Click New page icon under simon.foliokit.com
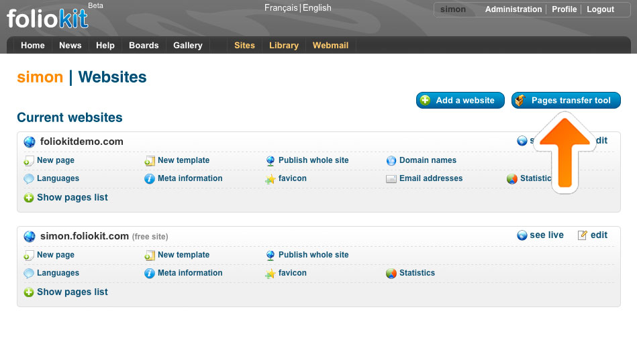Image resolution: width=637 pixels, height=342 pixels. [x=28, y=255]
